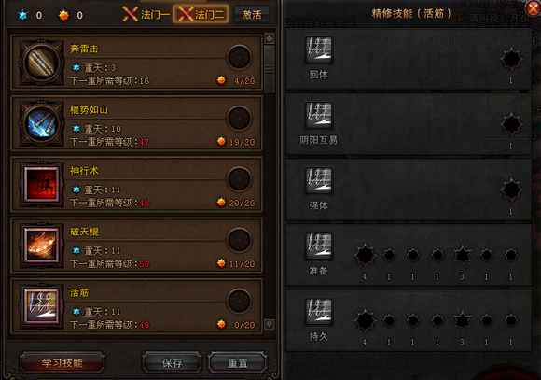Switch to the 法门二 tab
The image size is (541, 380).
pyautogui.click(x=201, y=15)
